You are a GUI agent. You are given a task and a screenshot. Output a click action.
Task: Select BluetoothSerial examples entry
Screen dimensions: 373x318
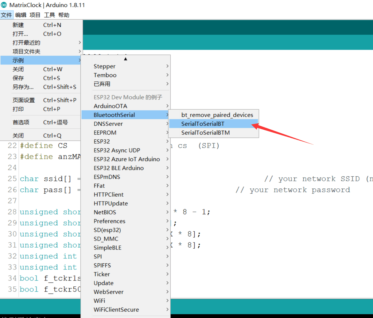[x=126, y=115]
